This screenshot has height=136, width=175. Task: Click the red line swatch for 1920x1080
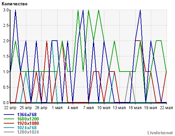click(x=9, y=123)
